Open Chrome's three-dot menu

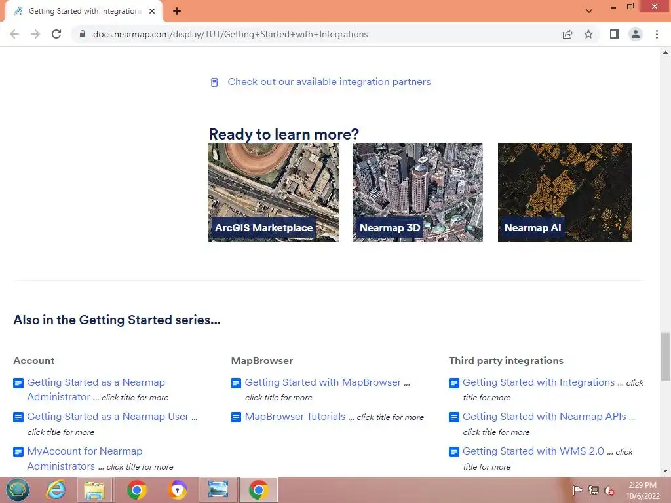click(657, 34)
